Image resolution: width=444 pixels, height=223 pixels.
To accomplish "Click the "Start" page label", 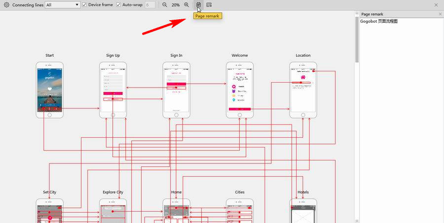I will coord(49,56).
